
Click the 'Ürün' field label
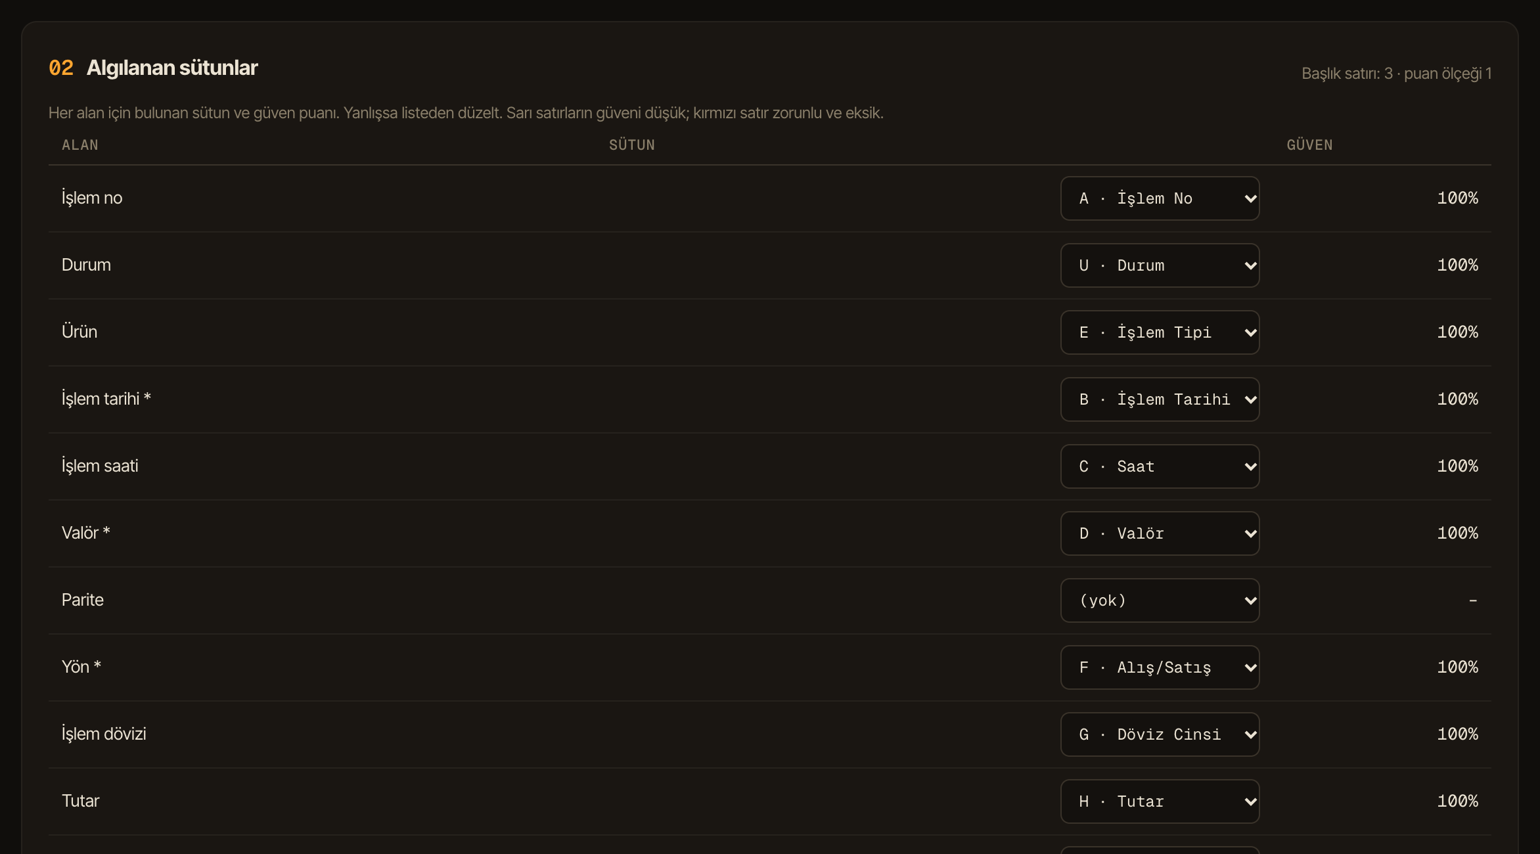79,332
